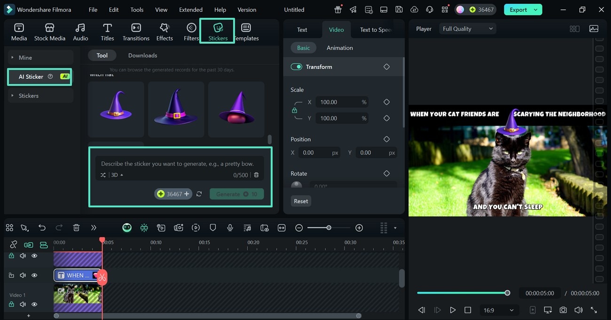Click the green AI copilot face icon
The image size is (611, 320).
click(x=127, y=228)
